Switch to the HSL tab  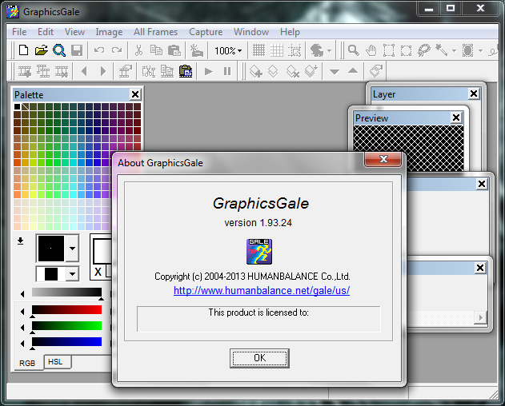point(57,362)
